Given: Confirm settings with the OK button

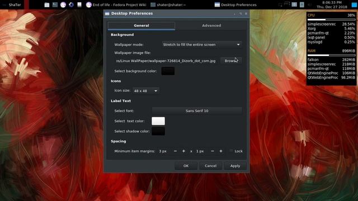Looking at the screenshot, I should 186,166.
